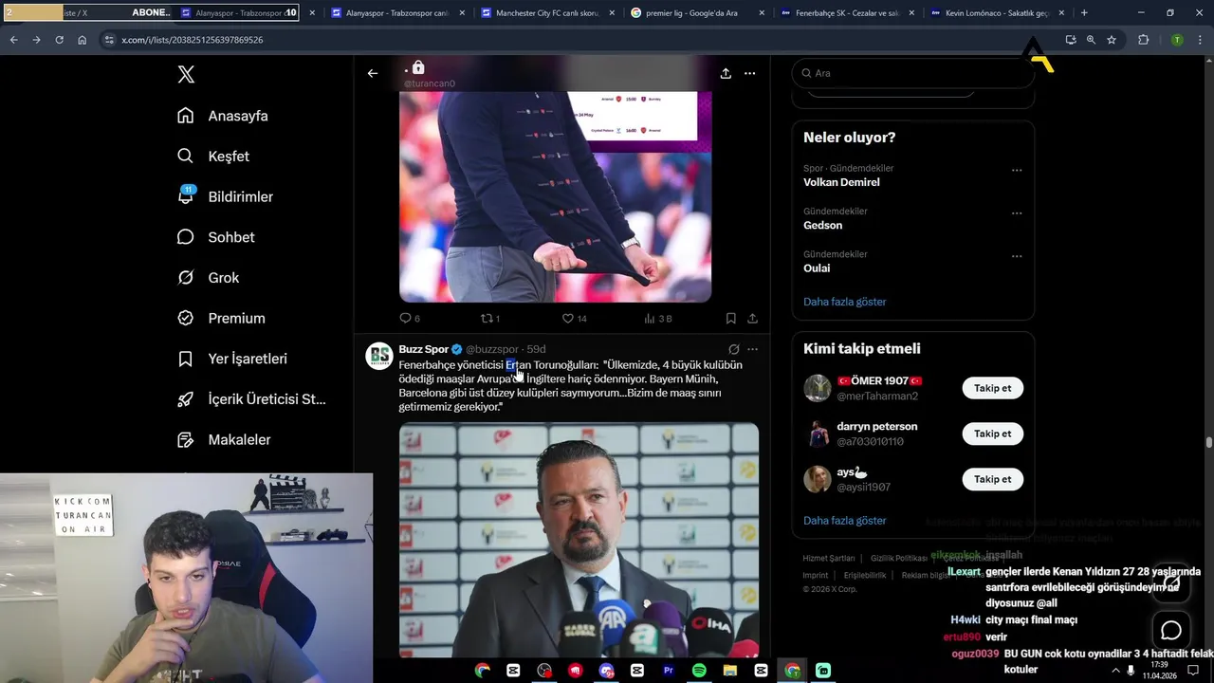Screen dimensions: 1214x683
Task: Open Grok from the sidebar
Action: point(209,278)
